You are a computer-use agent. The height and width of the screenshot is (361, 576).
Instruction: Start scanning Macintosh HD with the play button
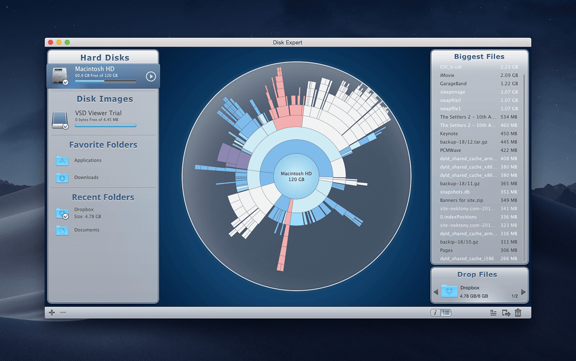tap(150, 76)
